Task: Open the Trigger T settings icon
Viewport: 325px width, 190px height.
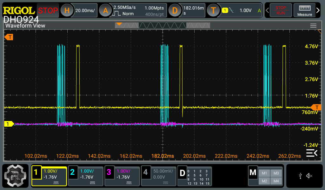Action: 213,11
